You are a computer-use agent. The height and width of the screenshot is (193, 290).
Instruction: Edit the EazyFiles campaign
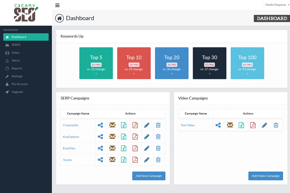pyautogui.click(x=147, y=148)
